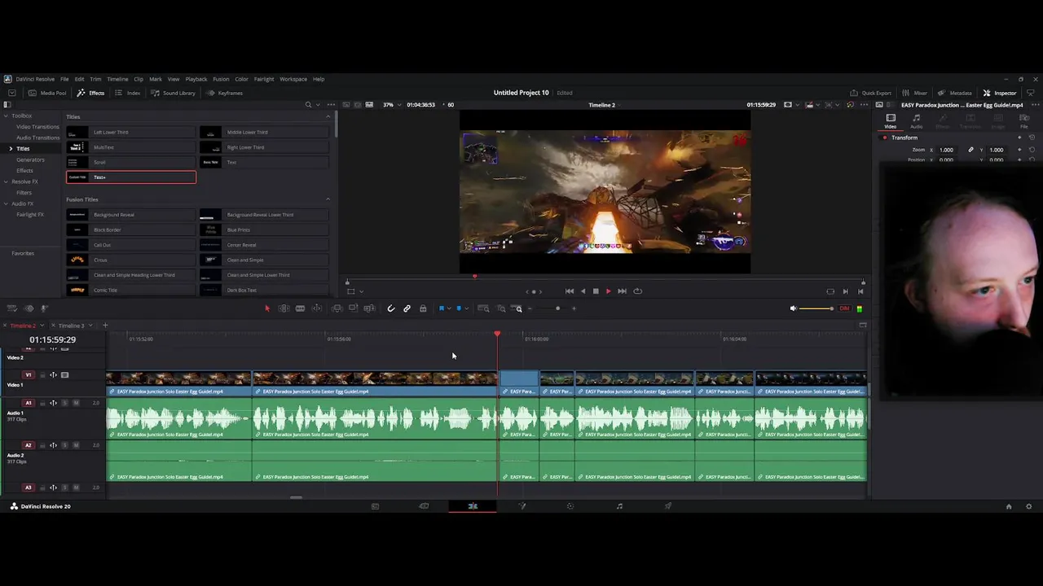This screenshot has height=586, width=1043.
Task: Jump to first frame button
Action: [570, 291]
